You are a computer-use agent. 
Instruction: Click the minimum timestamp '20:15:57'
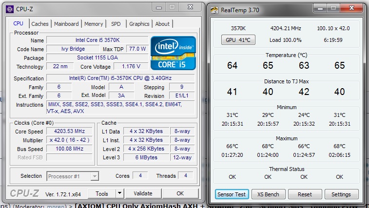(268, 124)
